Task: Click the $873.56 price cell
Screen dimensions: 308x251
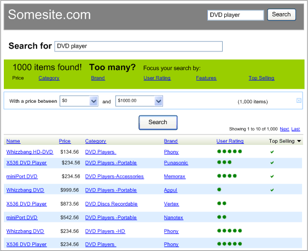Action: point(69,204)
